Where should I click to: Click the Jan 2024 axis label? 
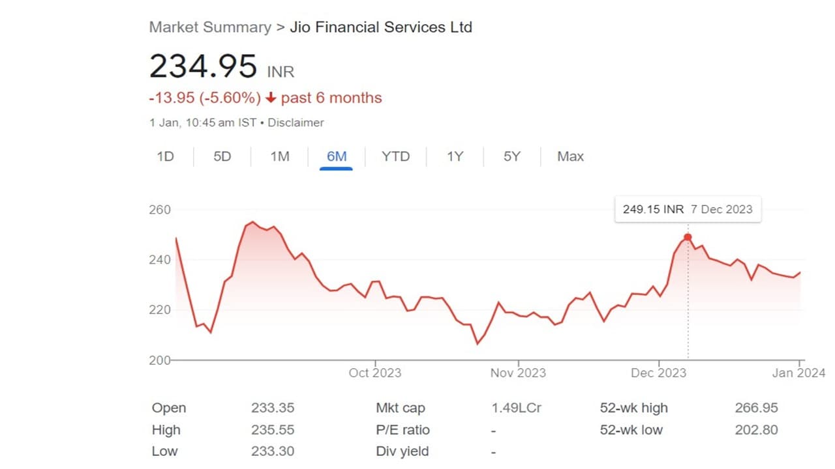coord(797,373)
